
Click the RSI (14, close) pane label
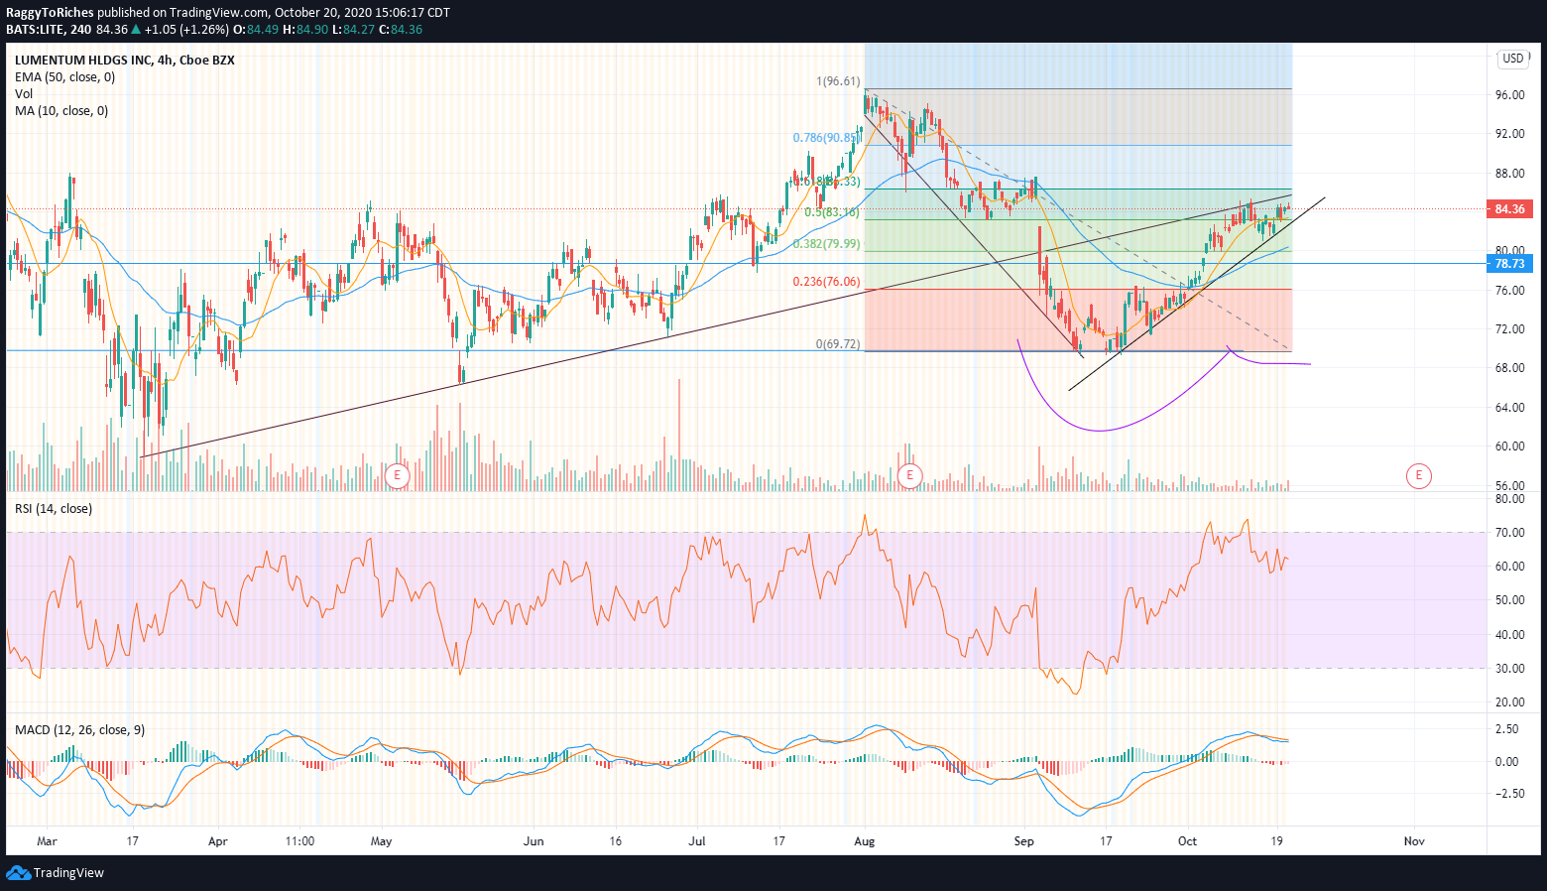pos(54,509)
